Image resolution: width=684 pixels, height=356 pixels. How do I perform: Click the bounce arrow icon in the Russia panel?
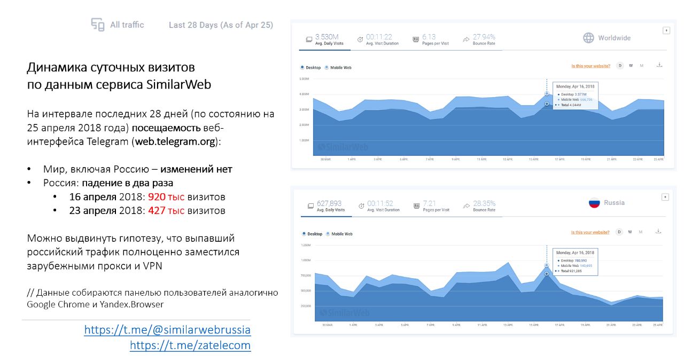pos(467,205)
